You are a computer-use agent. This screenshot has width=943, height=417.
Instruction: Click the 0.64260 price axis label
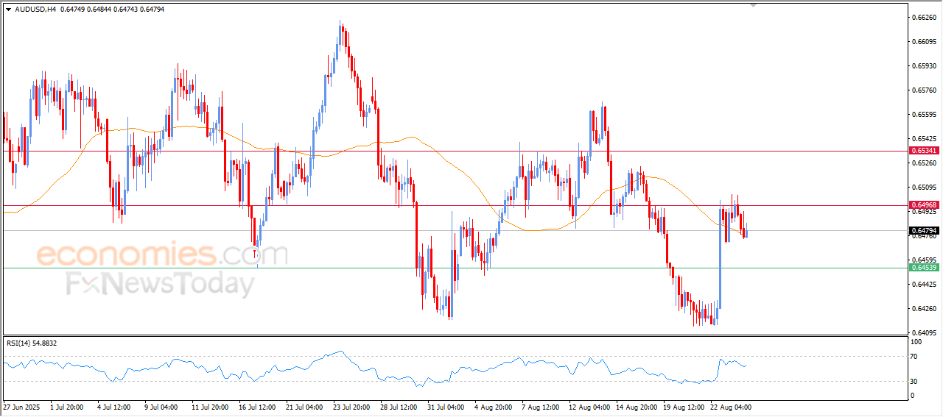925,309
